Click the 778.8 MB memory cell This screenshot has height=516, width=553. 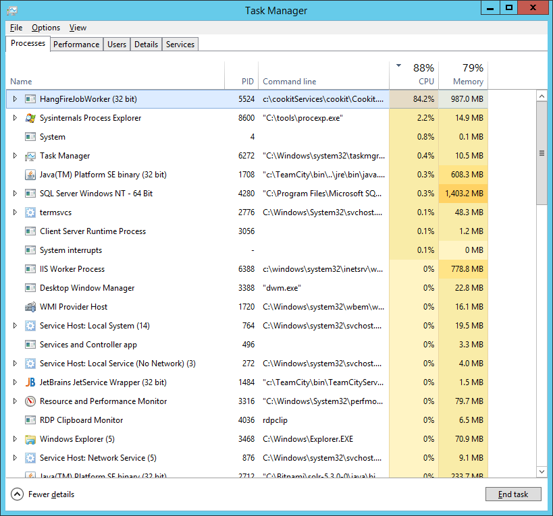click(463, 269)
